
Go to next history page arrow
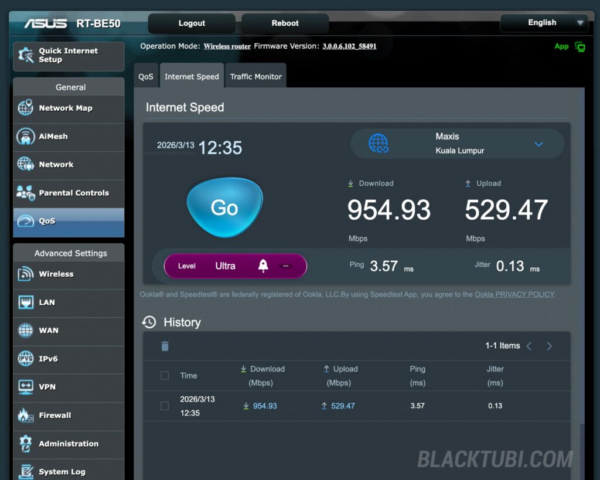(549, 346)
